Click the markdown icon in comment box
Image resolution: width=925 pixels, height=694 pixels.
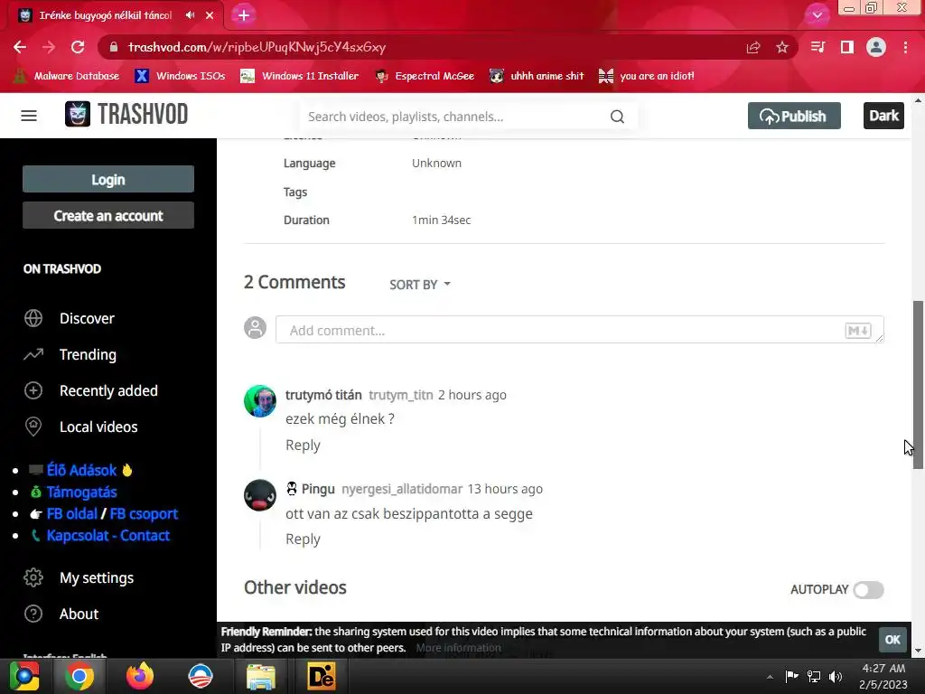click(858, 331)
